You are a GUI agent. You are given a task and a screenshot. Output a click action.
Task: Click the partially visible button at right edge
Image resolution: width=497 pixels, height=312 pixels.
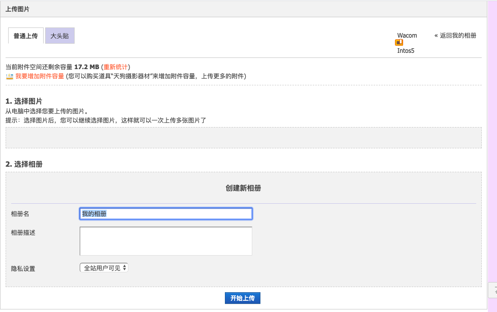pos(492,290)
